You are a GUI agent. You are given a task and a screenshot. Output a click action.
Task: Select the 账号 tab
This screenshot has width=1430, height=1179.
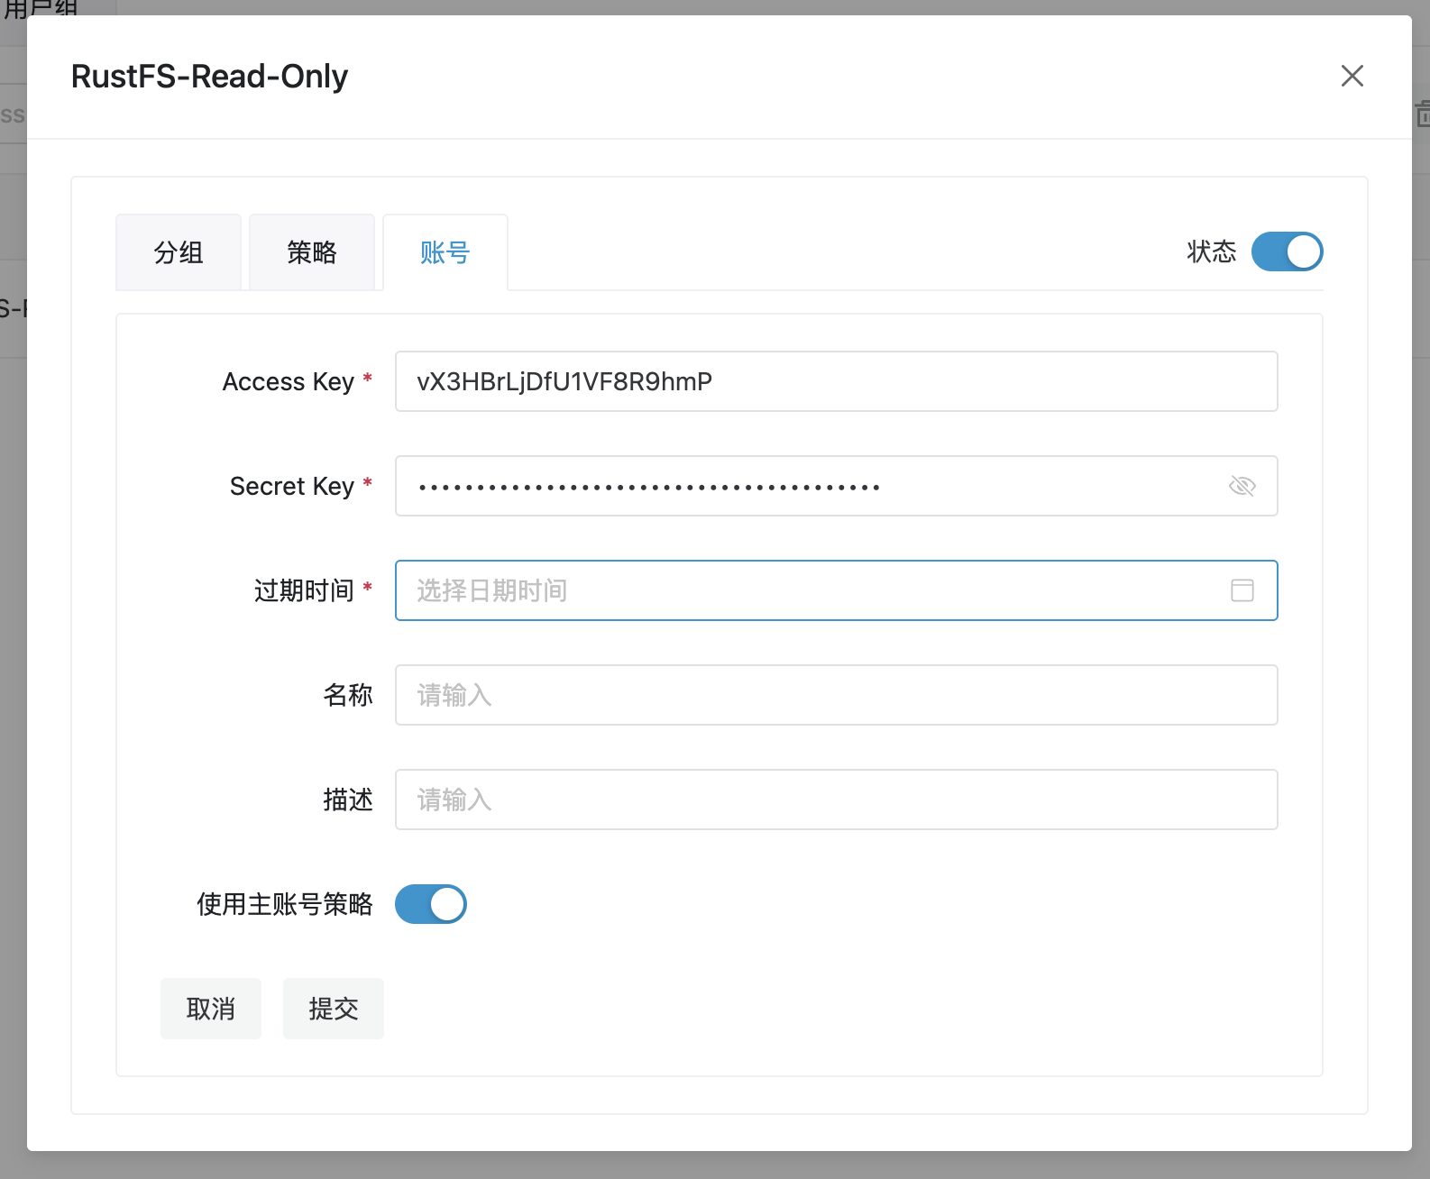point(445,252)
